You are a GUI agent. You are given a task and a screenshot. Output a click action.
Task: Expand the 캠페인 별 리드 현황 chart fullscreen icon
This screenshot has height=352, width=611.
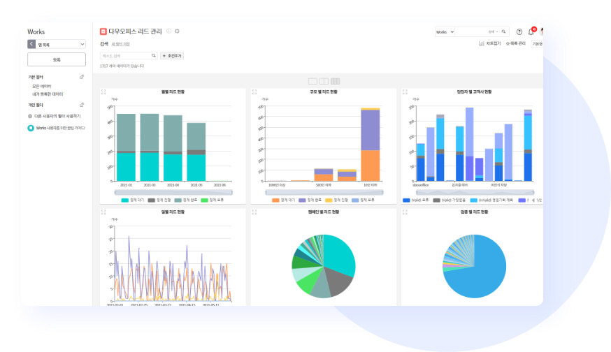(254, 212)
